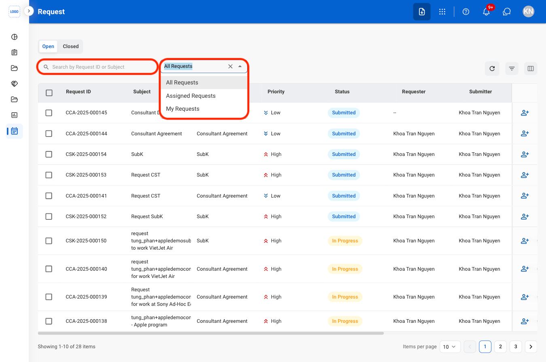Select All Requests option in dropdown

204,82
